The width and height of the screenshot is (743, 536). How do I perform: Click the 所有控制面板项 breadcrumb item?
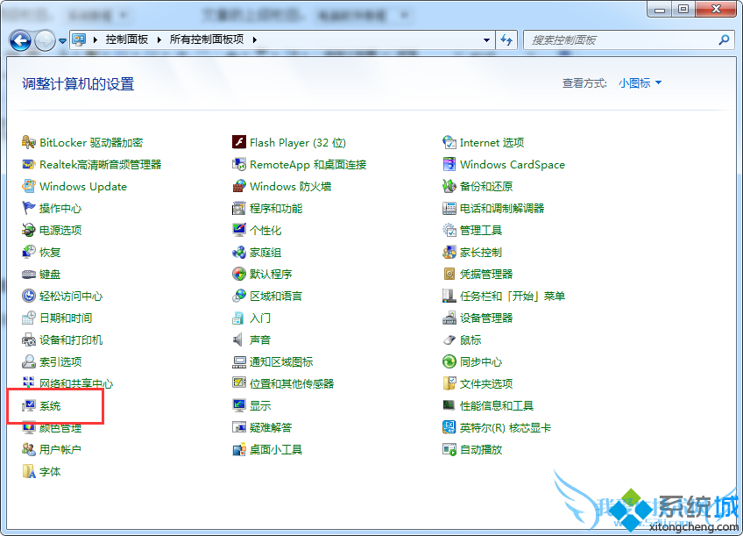(x=207, y=39)
